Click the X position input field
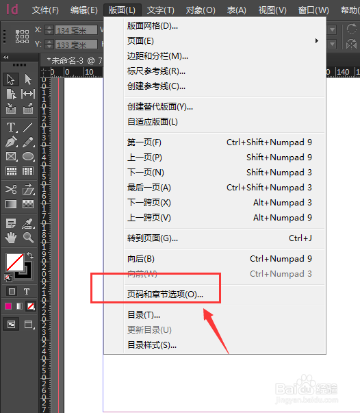This screenshot has width=360, height=413. click(x=77, y=30)
